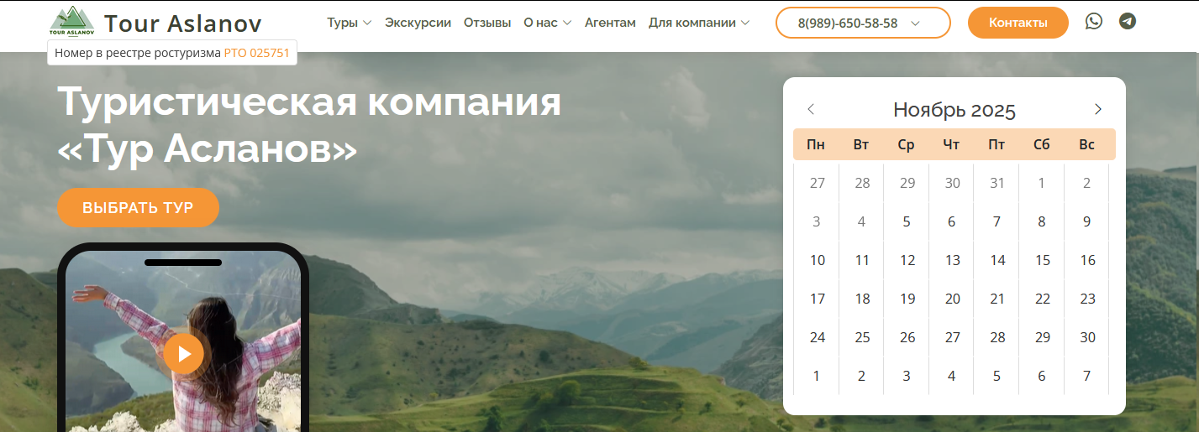Expand the О нас dropdown menu
This screenshot has width=1199, height=432.
(548, 23)
